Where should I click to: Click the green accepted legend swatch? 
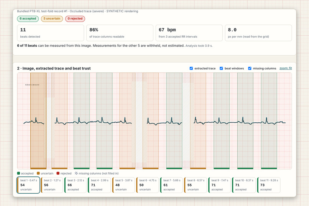point(18,173)
